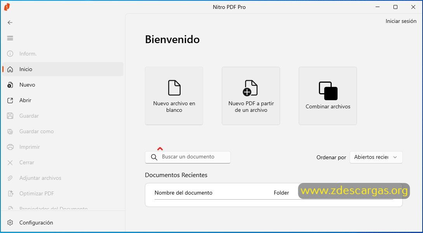Screen dimensions: 423x233
Task: Minimize the Nitro PDF Pro window
Action: [378, 7]
